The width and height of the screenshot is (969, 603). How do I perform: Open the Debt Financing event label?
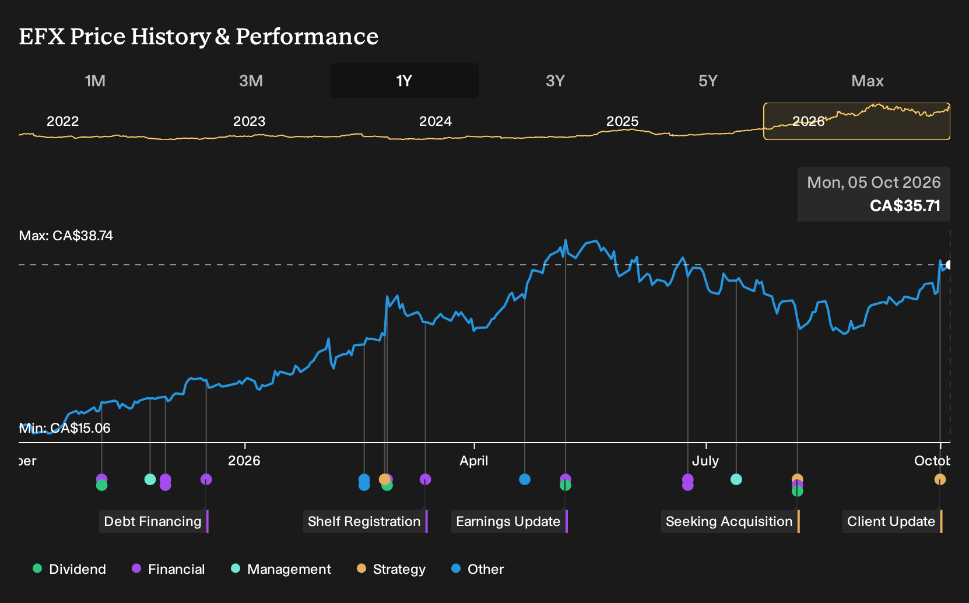point(153,521)
